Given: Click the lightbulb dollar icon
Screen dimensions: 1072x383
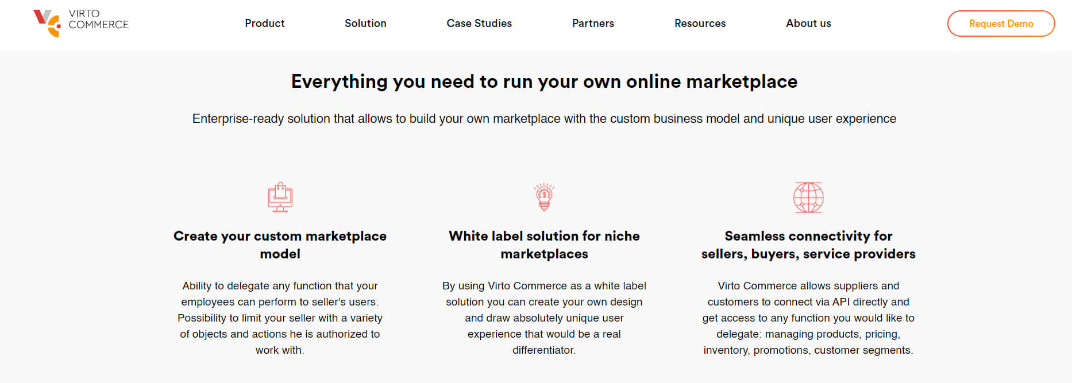Looking at the screenshot, I should (x=544, y=197).
